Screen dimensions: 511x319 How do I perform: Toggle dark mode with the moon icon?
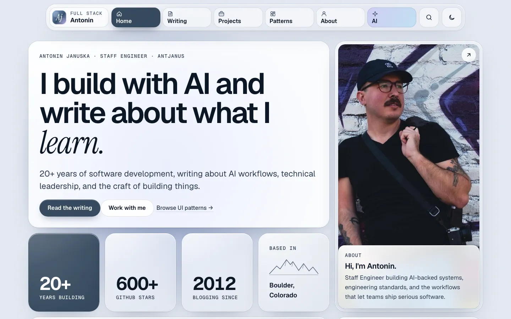click(452, 17)
